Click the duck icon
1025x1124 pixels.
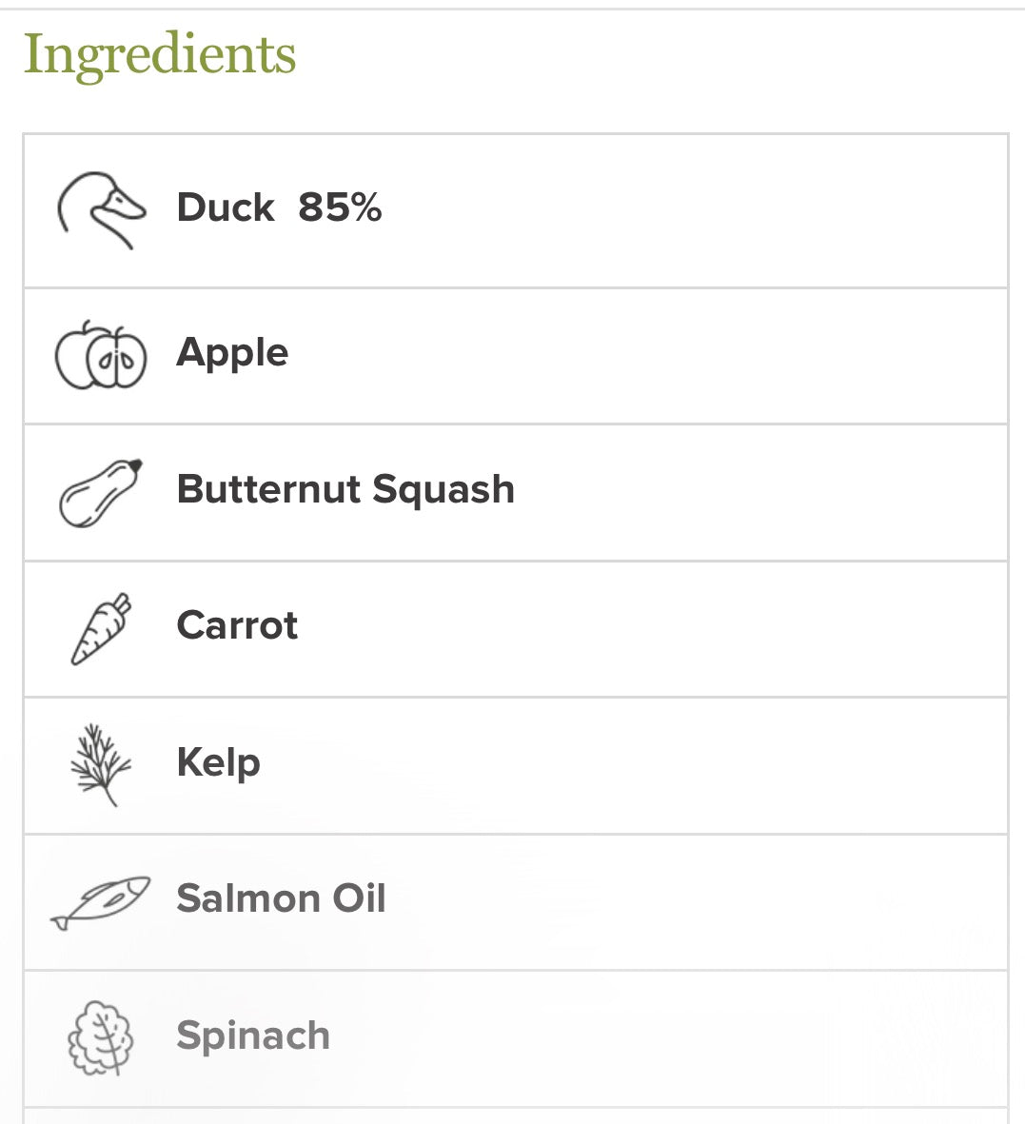coord(101,210)
